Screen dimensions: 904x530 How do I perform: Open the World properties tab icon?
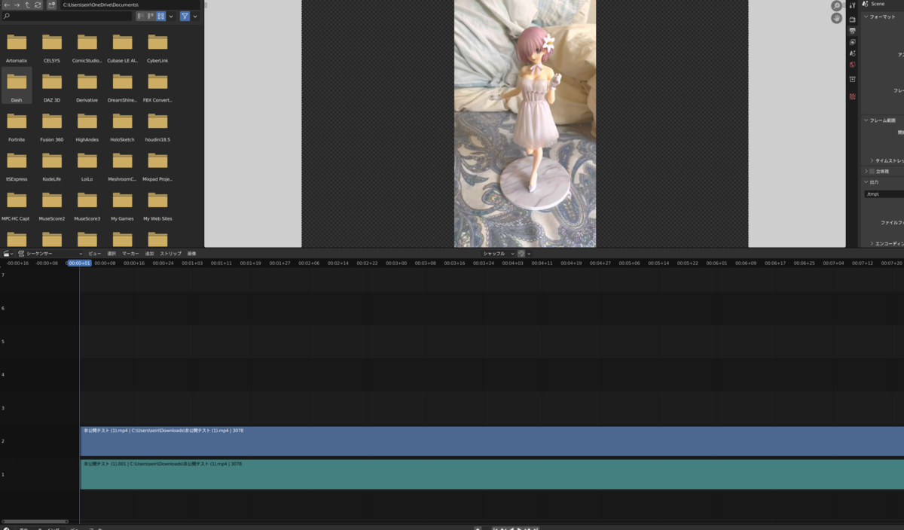pyautogui.click(x=852, y=65)
